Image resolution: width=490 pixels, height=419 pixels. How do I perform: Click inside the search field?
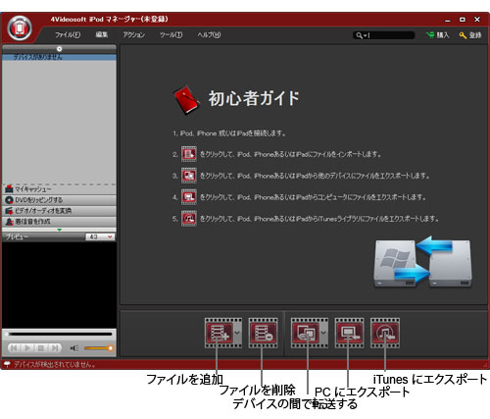(391, 35)
